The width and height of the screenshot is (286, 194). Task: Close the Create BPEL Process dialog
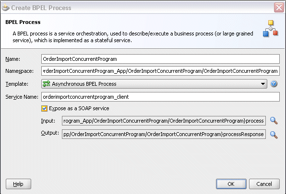279,8
